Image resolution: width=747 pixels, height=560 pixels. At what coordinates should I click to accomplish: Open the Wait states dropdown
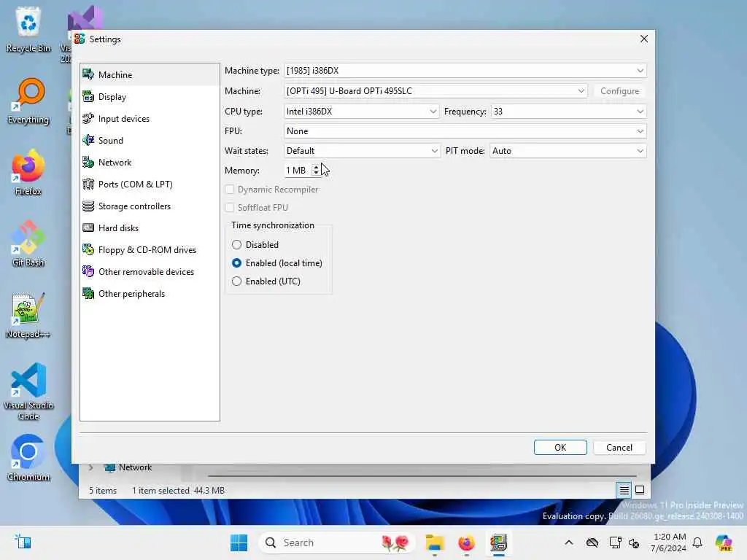click(x=362, y=151)
